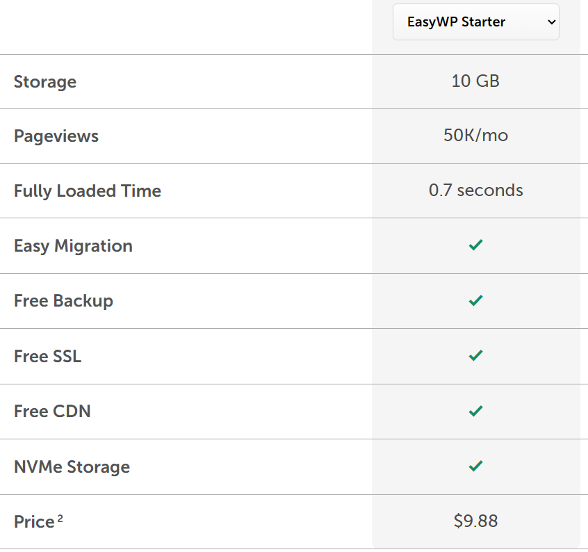Select the Easy Migration label
The width and height of the screenshot is (588, 552).
(73, 246)
